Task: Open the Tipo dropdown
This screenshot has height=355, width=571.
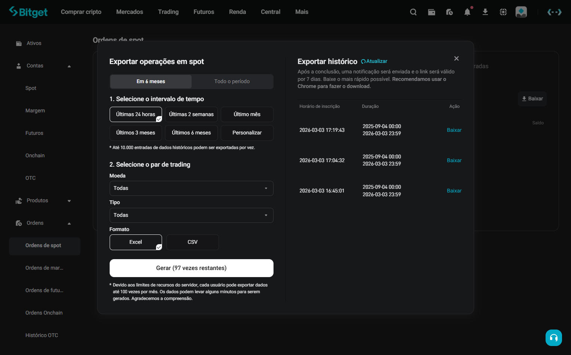Action: click(192, 215)
